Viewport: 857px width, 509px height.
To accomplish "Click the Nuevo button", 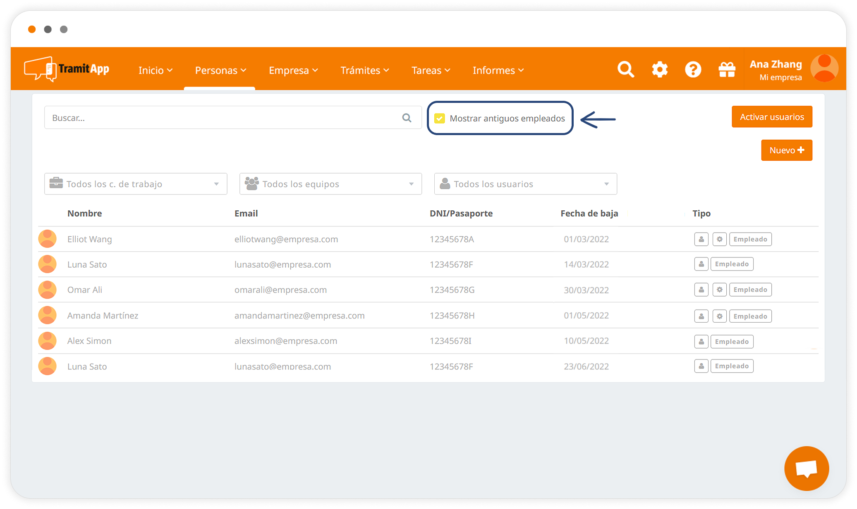I will pyautogui.click(x=786, y=150).
